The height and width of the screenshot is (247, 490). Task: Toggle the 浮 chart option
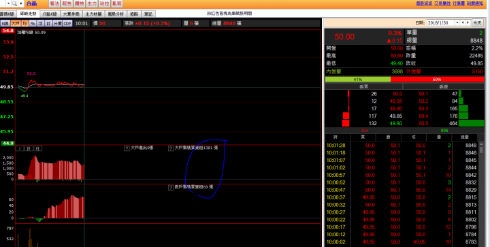(x=41, y=23)
